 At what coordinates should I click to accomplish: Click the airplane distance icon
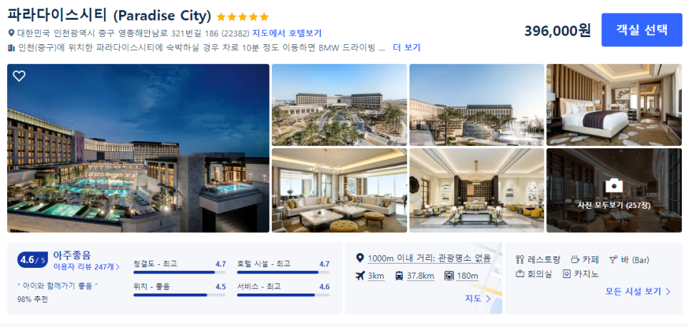(x=360, y=276)
